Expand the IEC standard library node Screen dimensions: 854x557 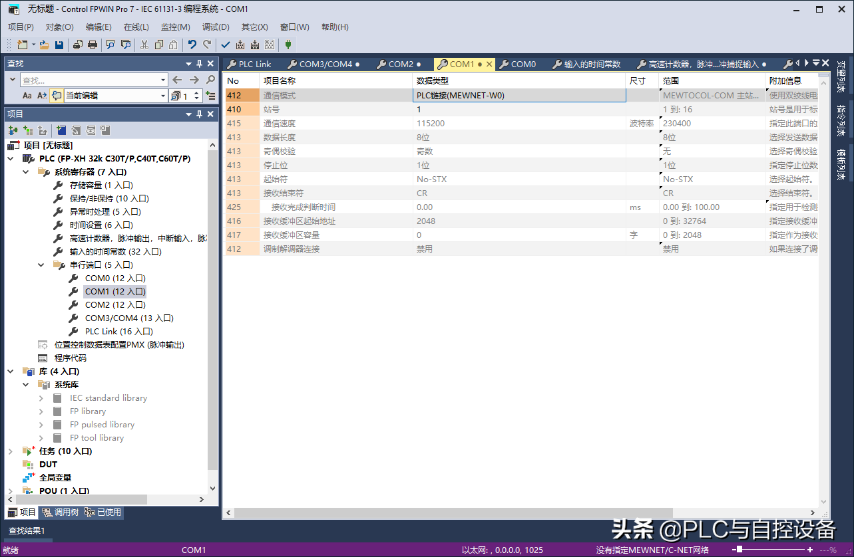(x=41, y=398)
